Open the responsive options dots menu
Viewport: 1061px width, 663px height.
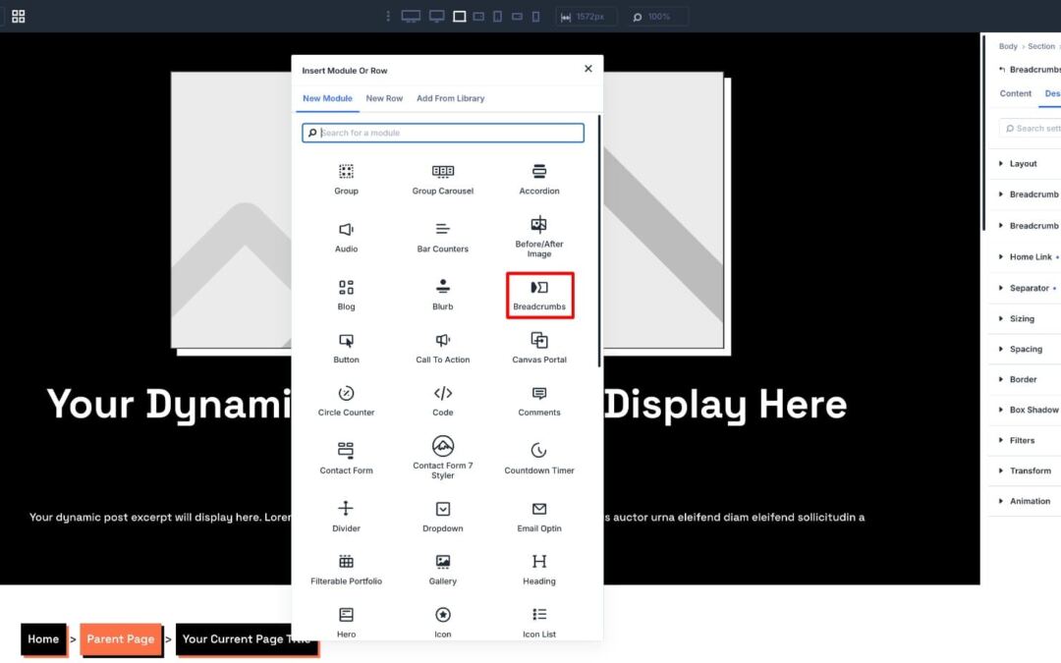coord(388,17)
